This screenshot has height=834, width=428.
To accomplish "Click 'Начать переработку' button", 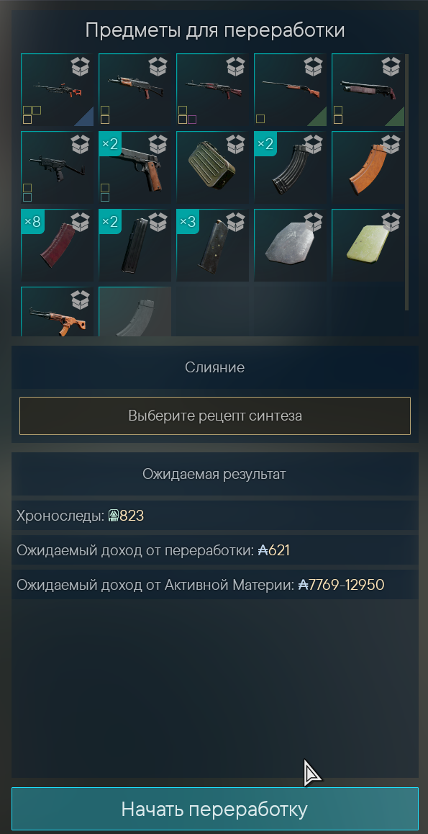I will (215, 810).
